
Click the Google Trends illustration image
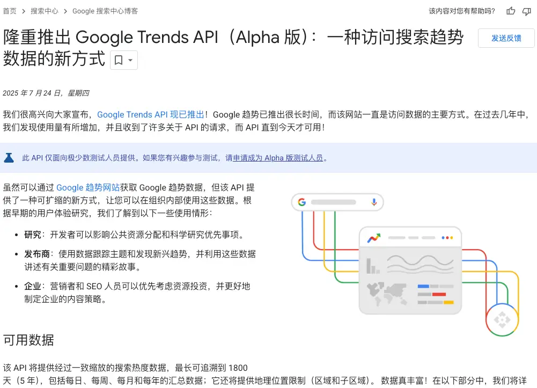(x=405, y=265)
